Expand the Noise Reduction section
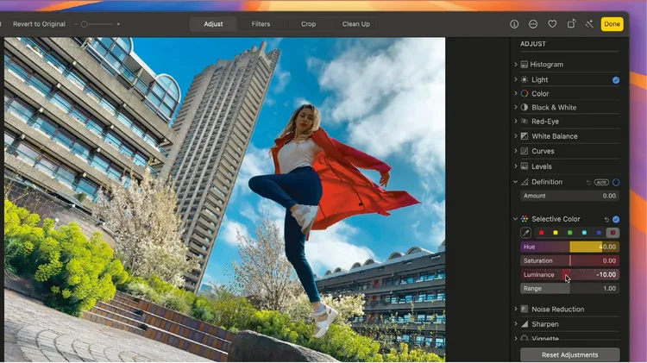Viewport: 647px width, 363px height. 516,310
